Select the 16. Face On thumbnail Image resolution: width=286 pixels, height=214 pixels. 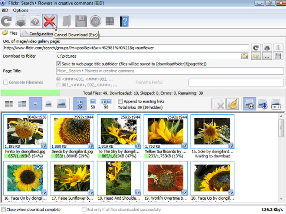click(25, 178)
